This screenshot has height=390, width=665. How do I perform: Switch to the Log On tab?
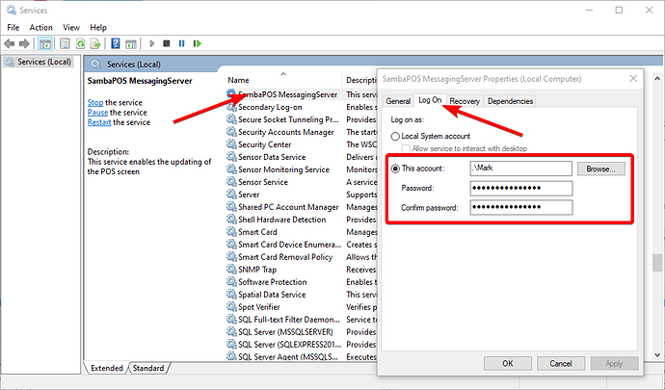(430, 100)
